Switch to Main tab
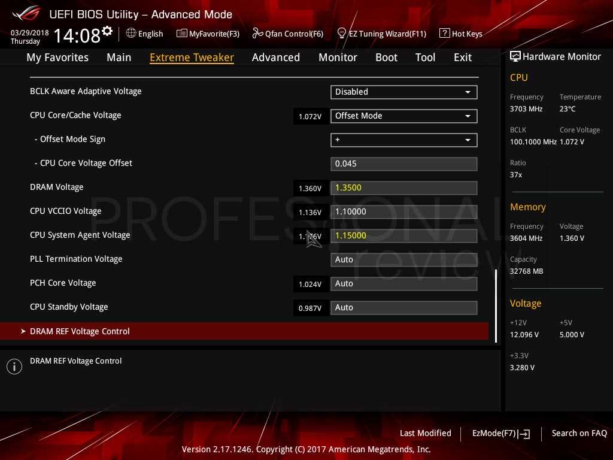 pyautogui.click(x=119, y=57)
